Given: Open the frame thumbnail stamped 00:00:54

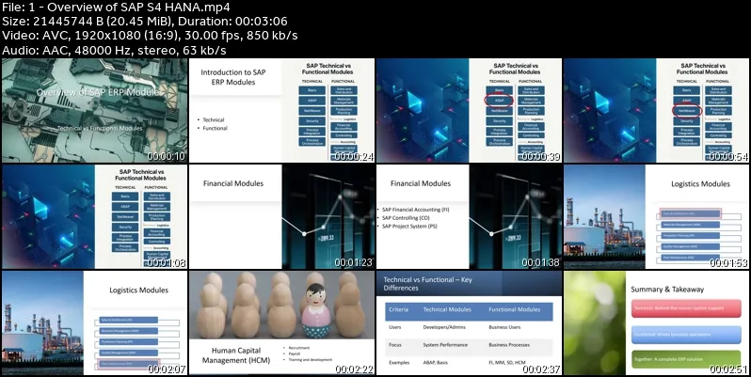Looking at the screenshot, I should point(657,111).
